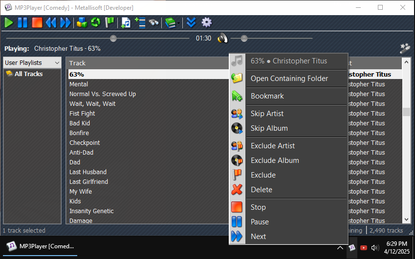
Task: Expand the green books library dropdown arrow
Action: click(179, 23)
